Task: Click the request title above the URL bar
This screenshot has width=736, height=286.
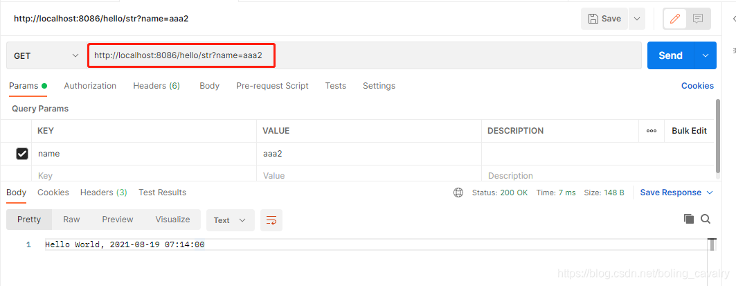Action: pos(101,19)
